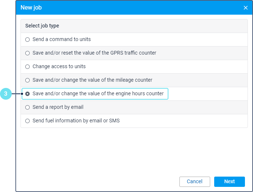The width and height of the screenshot is (253, 192).
Task: Pick the mileage counter job radio button
Action: 27,80
